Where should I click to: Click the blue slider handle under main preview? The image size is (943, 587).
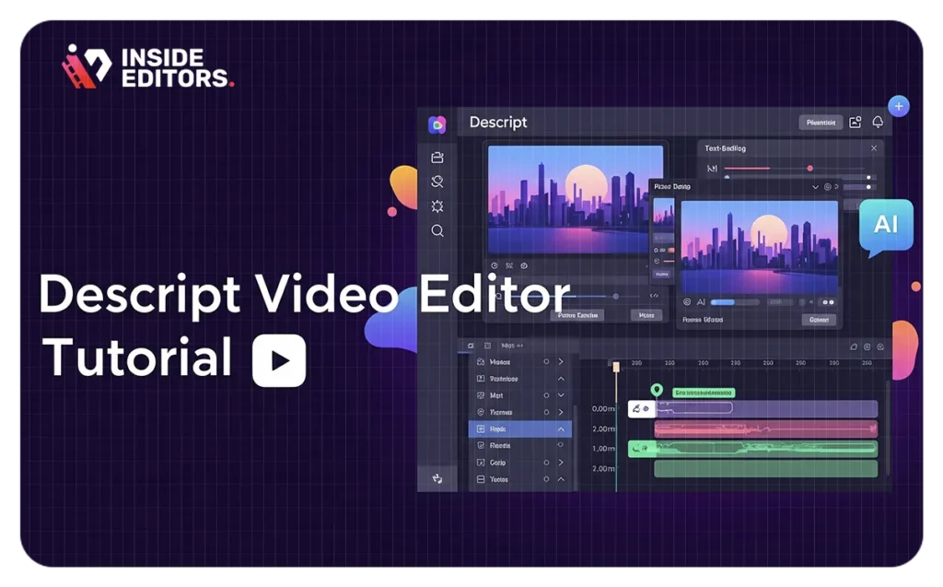(616, 296)
